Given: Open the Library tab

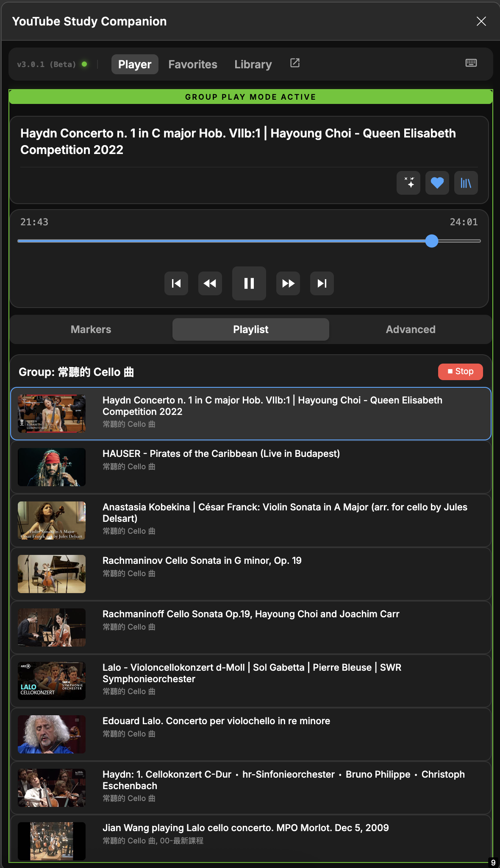Looking at the screenshot, I should [253, 64].
